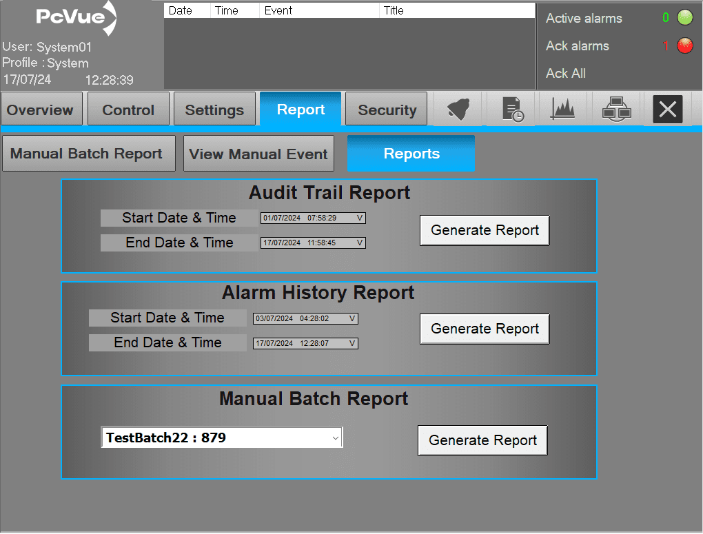Open the alarm bell icon in toolbar

click(x=458, y=110)
